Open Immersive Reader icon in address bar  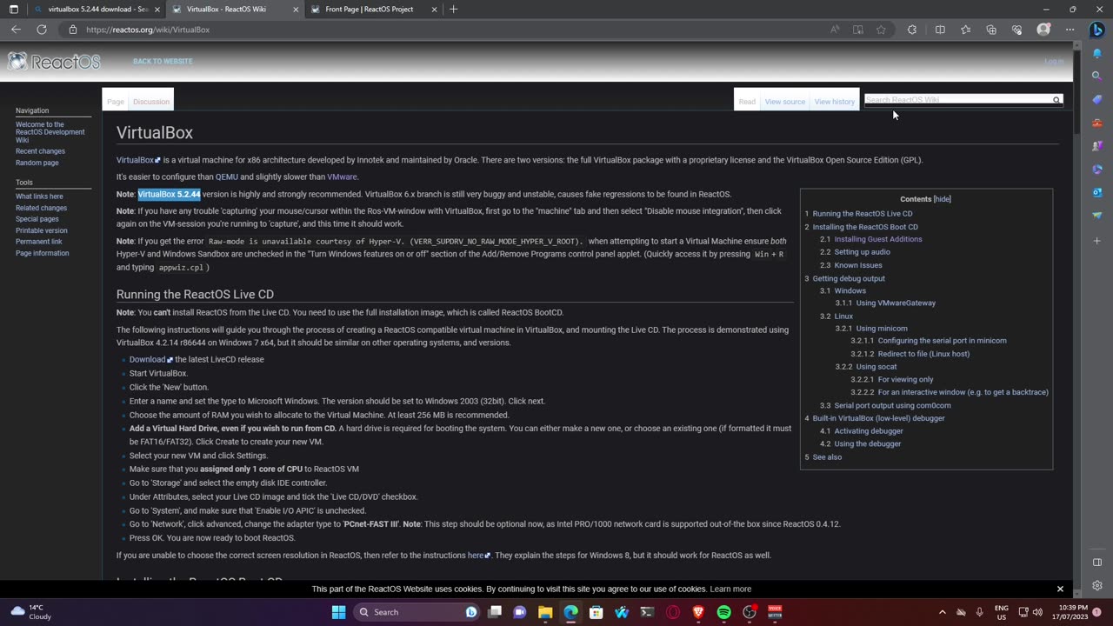858,30
